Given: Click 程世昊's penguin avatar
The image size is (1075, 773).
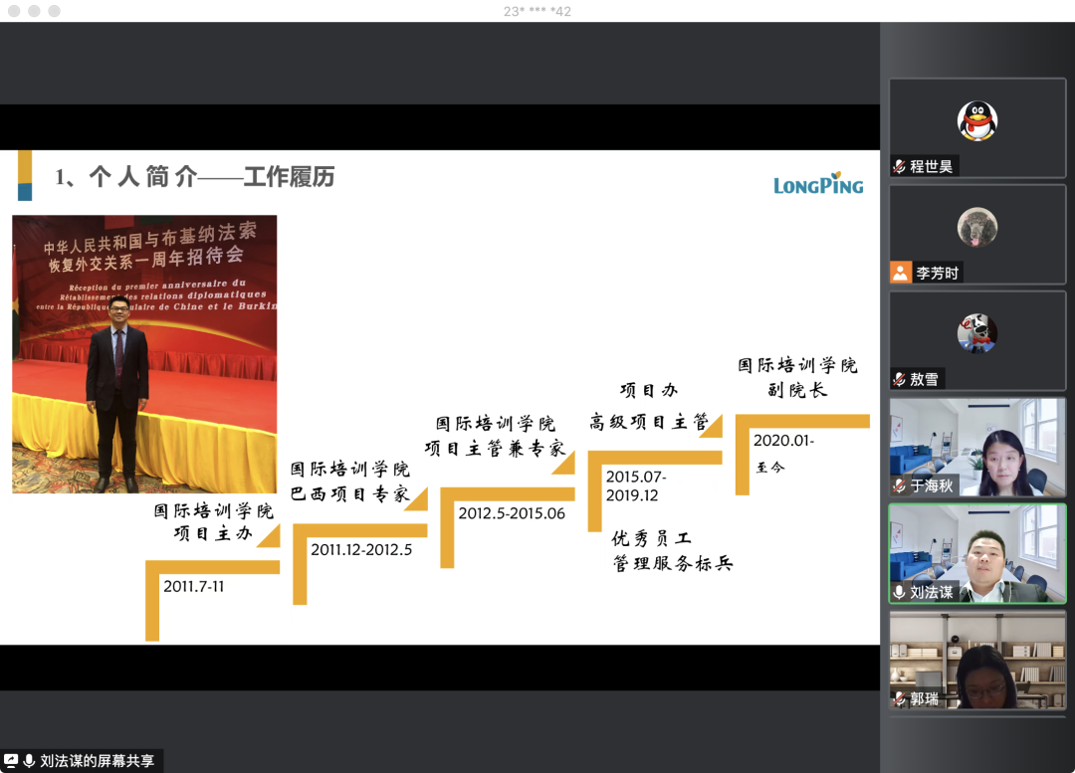Looking at the screenshot, I should 977,120.
